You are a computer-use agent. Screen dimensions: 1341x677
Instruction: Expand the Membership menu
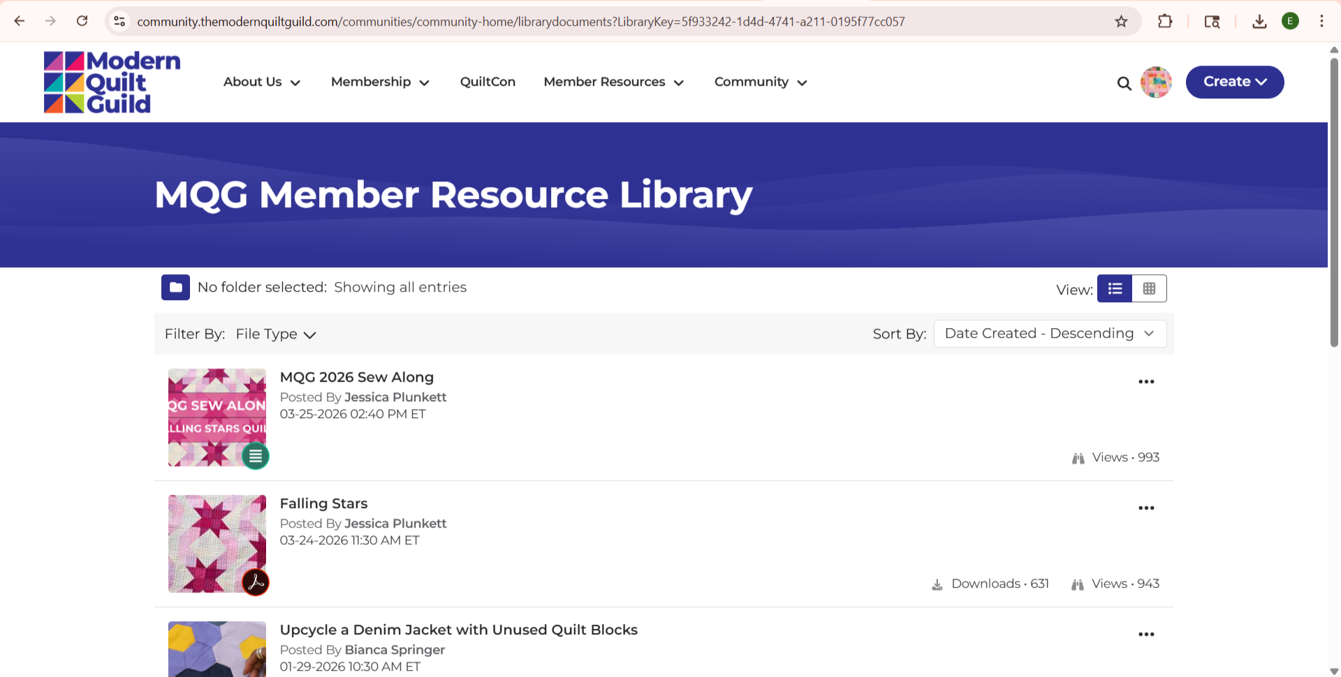point(380,82)
